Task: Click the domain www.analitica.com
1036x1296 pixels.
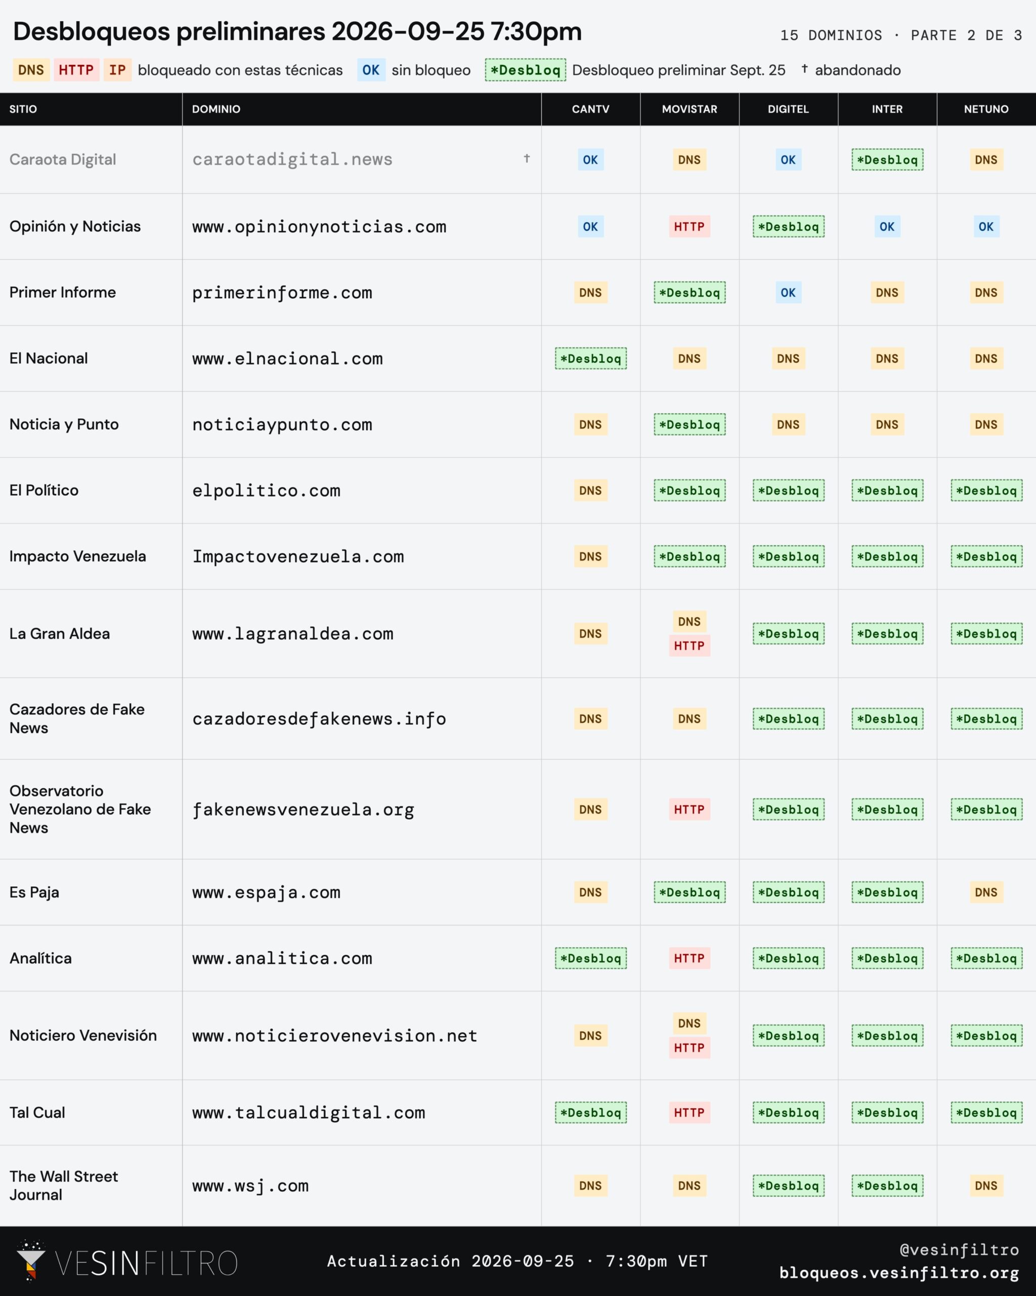Action: pos(282,958)
